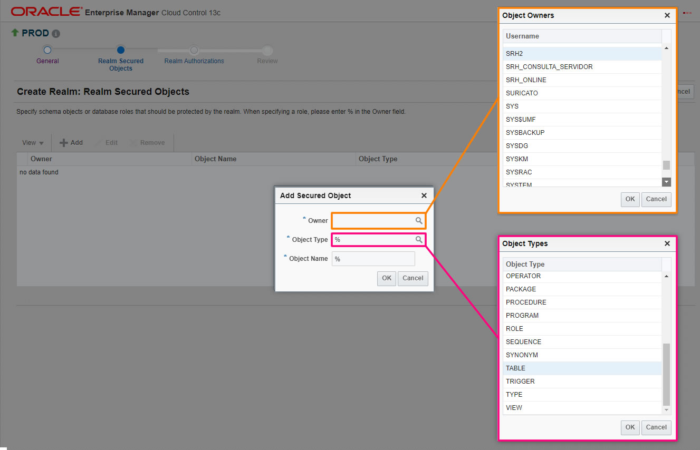Click the Object Types scrollbar thumb
The image size is (700, 450).
click(x=666, y=375)
